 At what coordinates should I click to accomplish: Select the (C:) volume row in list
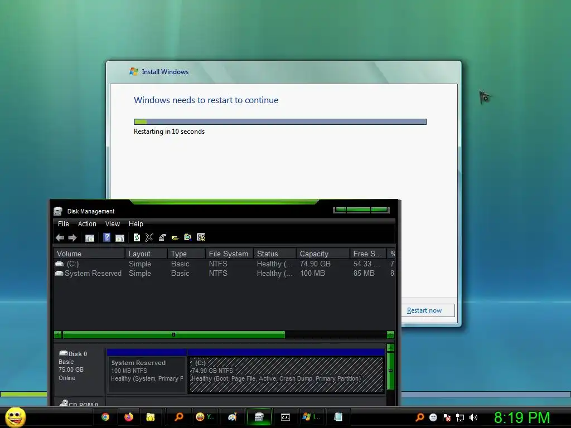pos(224,264)
